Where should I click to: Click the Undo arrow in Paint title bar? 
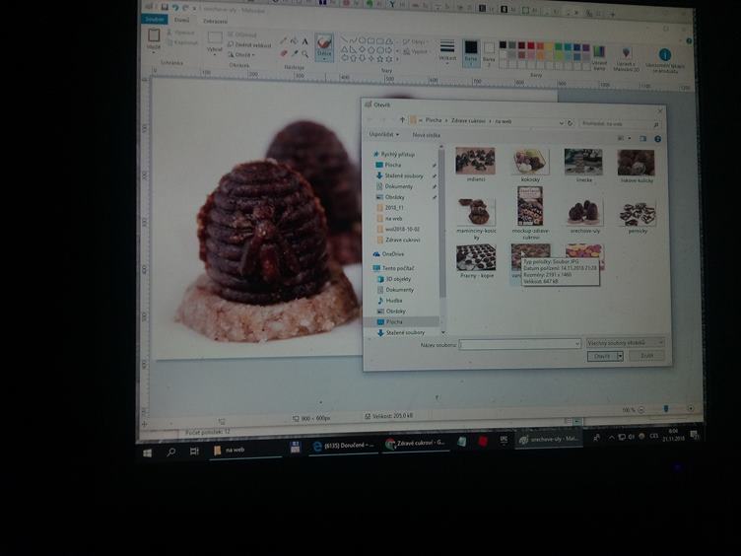175,8
